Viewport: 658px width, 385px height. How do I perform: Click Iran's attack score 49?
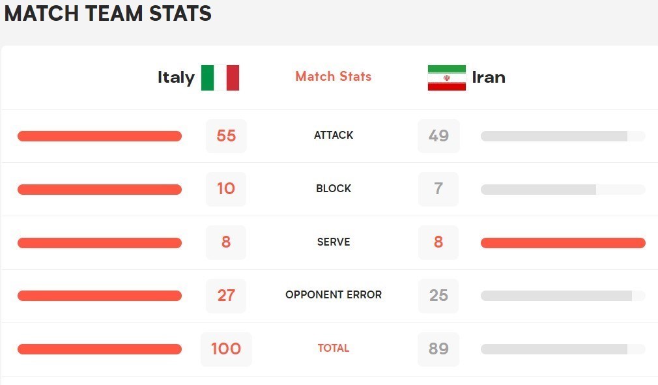point(438,135)
